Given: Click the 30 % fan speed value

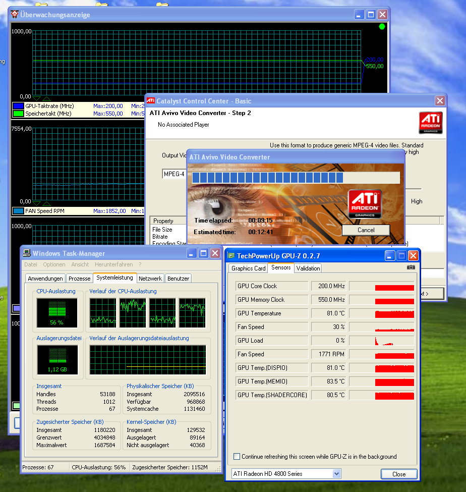Looking at the screenshot, I should pos(329,327).
